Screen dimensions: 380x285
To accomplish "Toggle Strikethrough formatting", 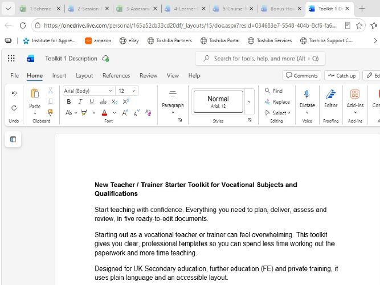I will point(103,101).
